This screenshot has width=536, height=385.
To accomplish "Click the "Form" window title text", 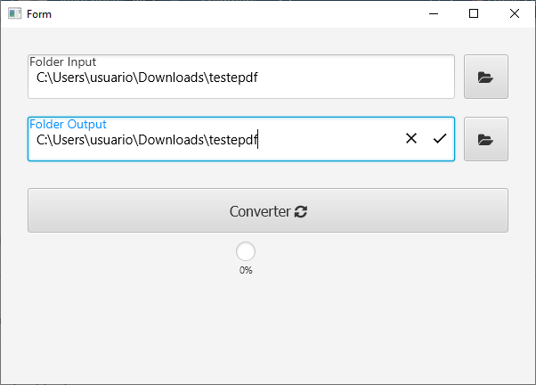I will click(39, 14).
